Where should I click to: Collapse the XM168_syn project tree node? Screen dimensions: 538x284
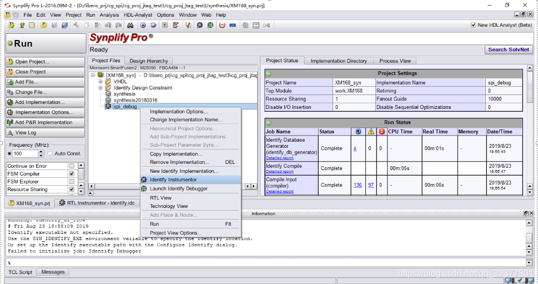coord(93,75)
